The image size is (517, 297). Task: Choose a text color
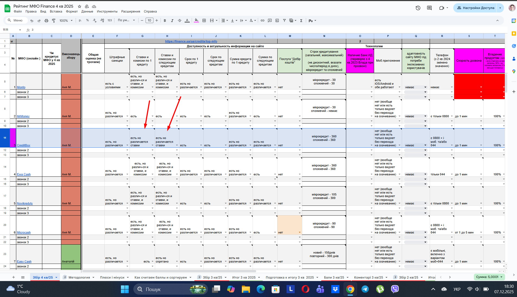(x=187, y=21)
